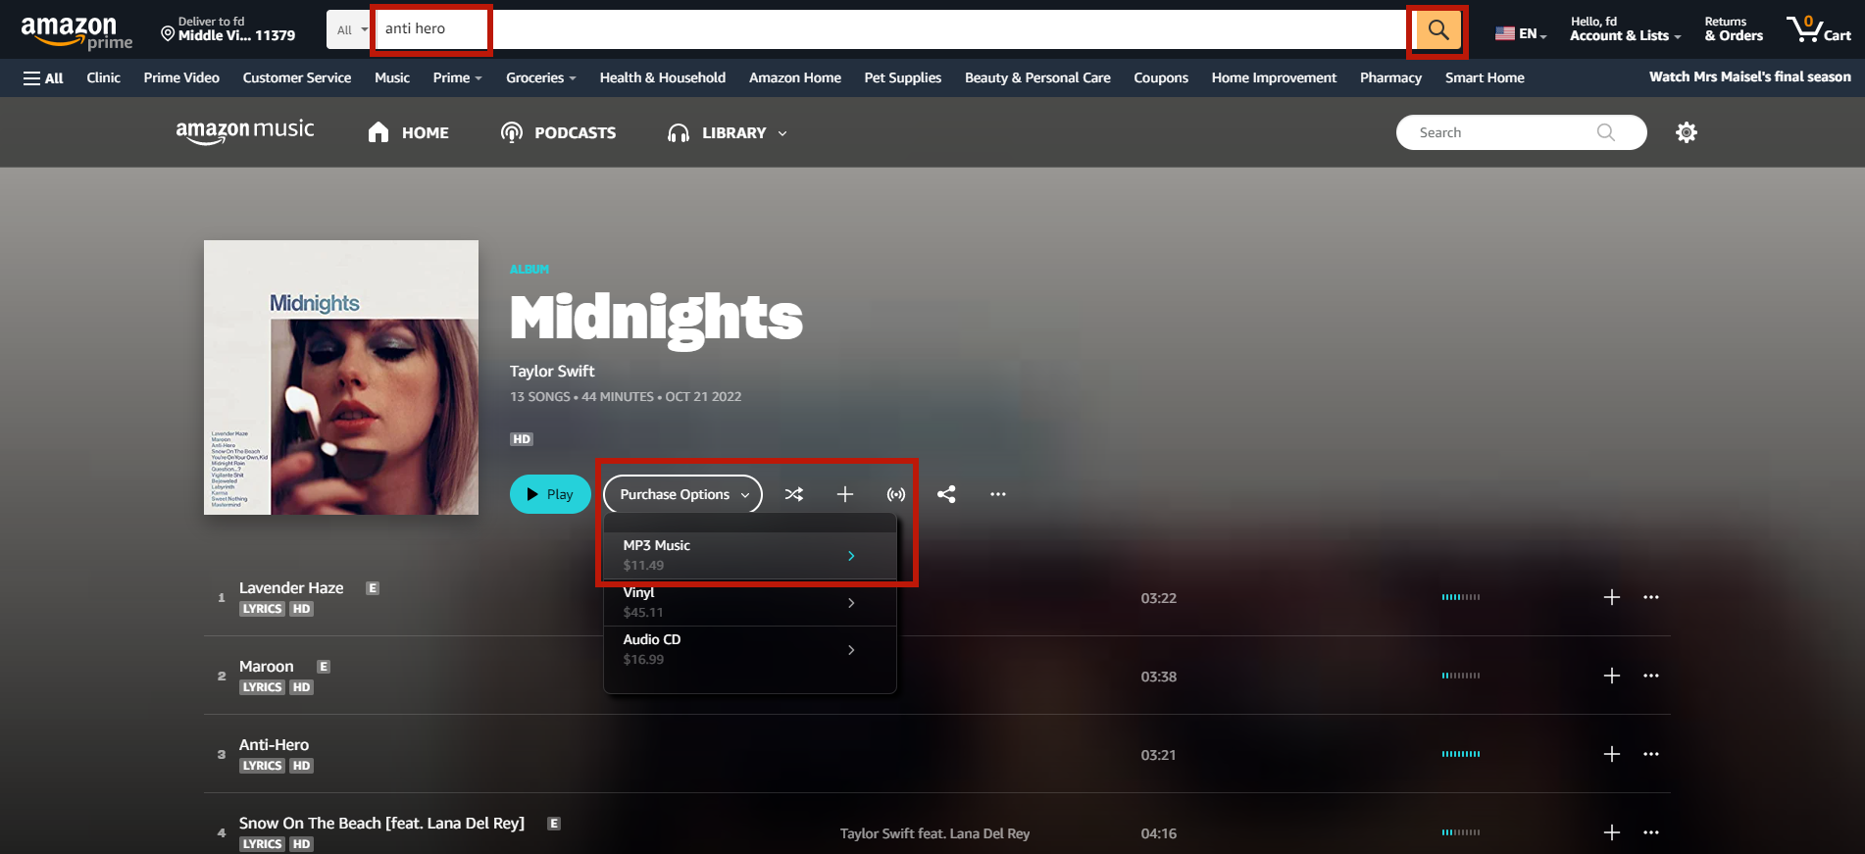This screenshot has height=854, width=1865.
Task: Open the shopping cart
Action: click(x=1819, y=29)
